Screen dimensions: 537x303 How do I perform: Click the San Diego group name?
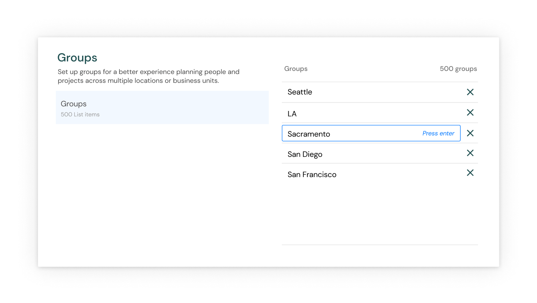click(305, 154)
